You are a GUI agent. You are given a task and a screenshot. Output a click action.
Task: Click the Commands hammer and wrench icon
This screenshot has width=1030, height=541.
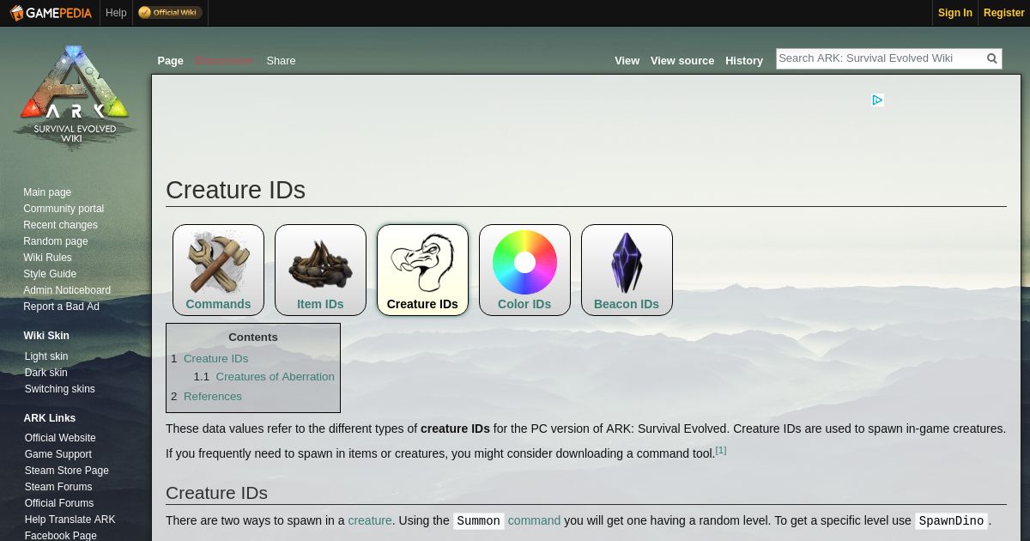(x=218, y=262)
